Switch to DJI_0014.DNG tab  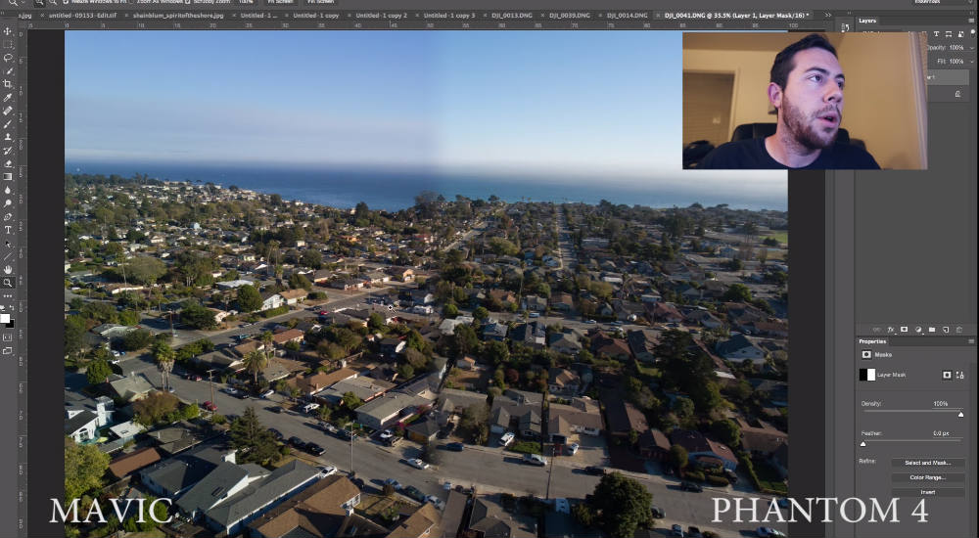[x=626, y=15]
